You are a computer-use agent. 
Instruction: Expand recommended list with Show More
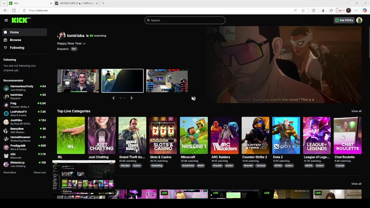click(x=10, y=172)
